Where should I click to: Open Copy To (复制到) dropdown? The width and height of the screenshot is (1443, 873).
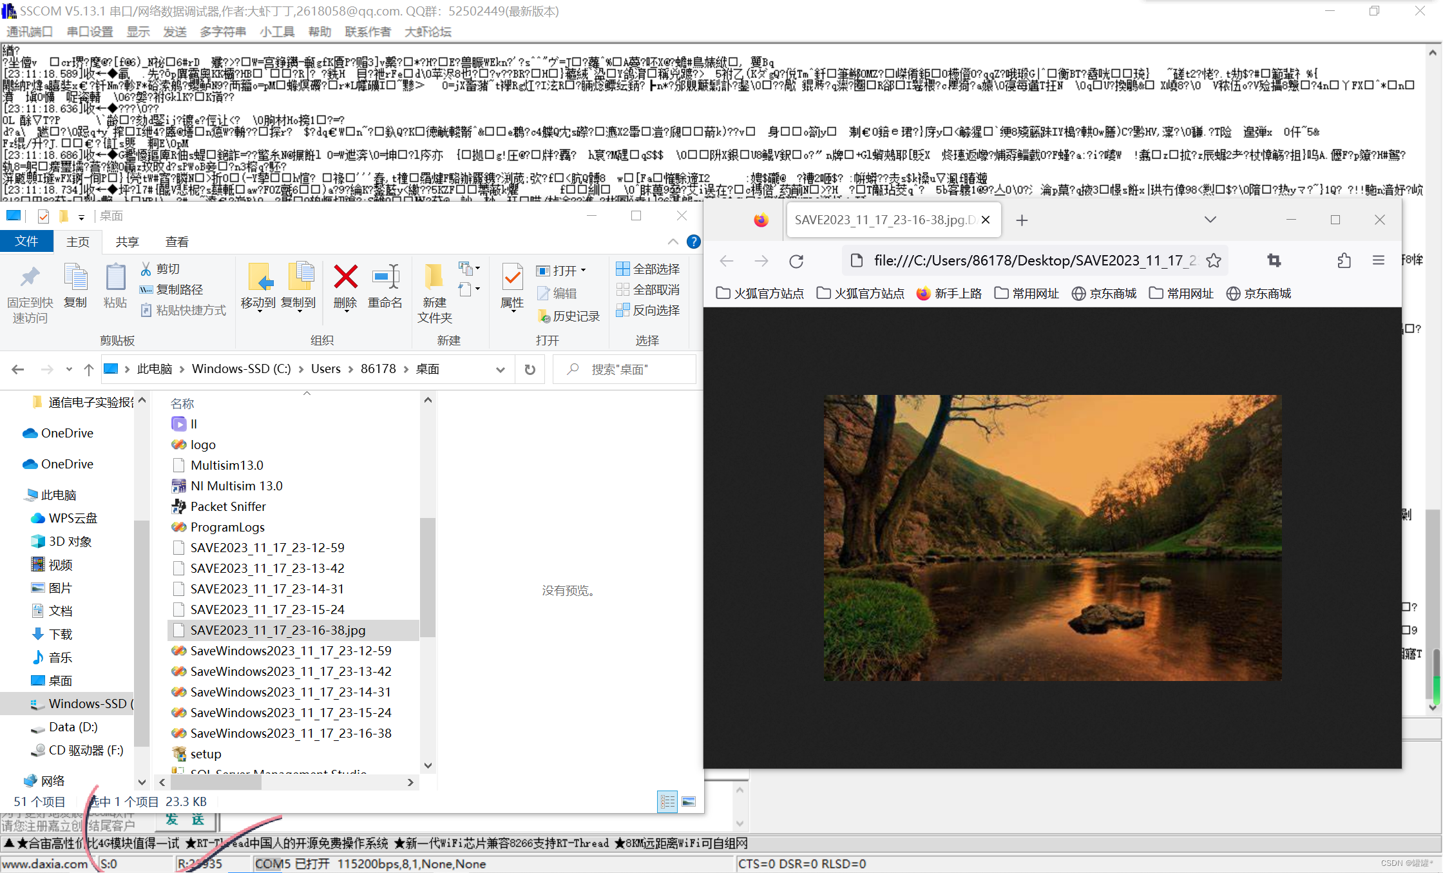click(298, 312)
